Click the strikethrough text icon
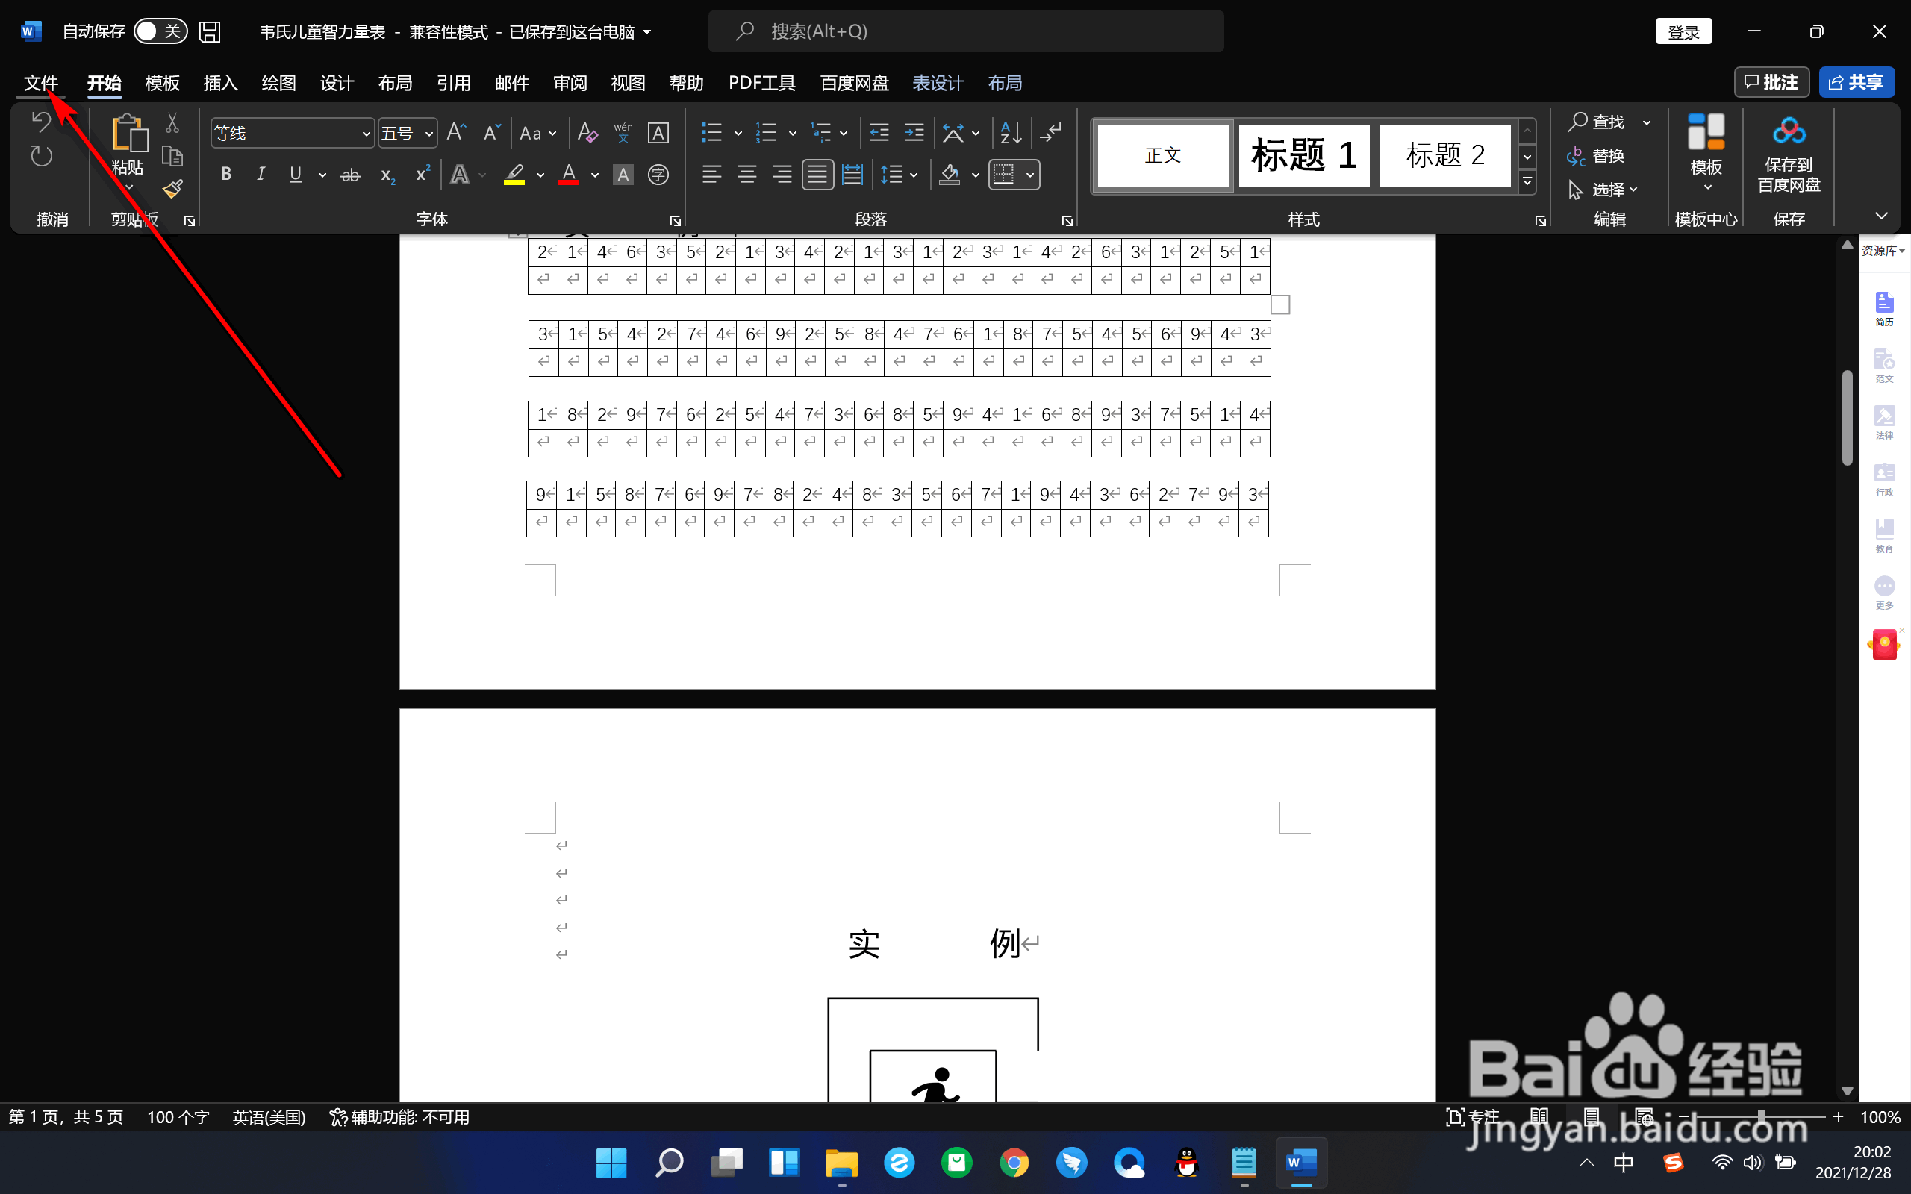 tap(351, 175)
